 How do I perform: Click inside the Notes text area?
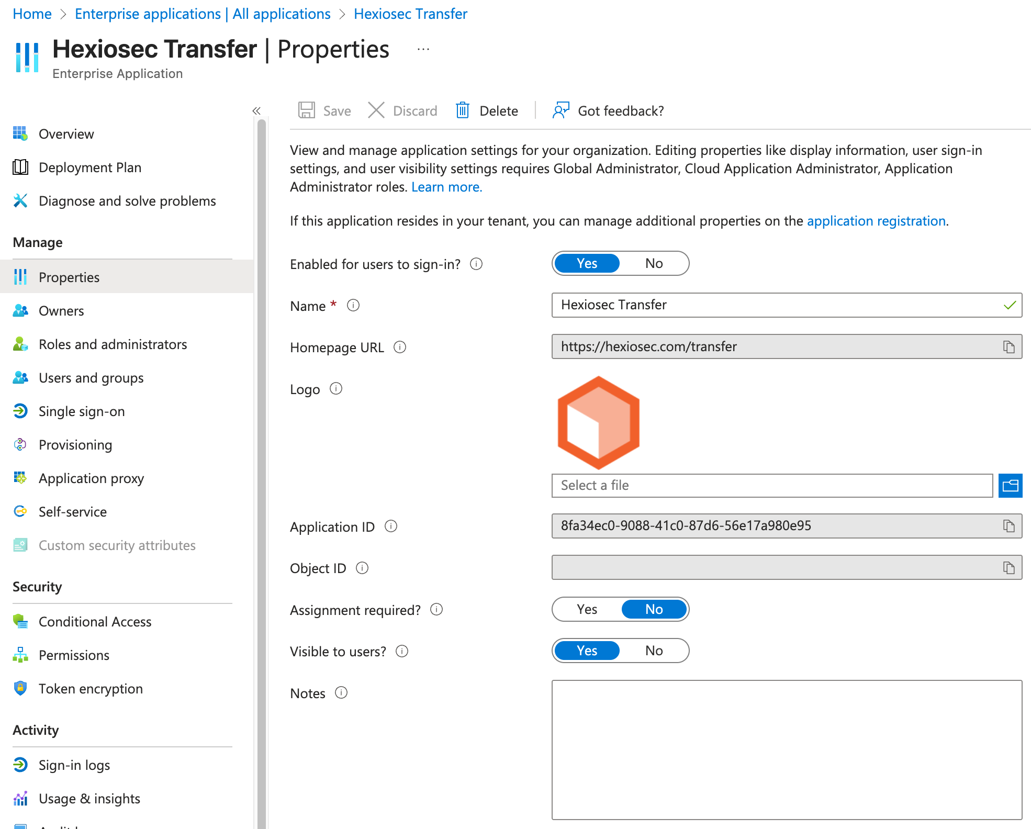coord(787,749)
